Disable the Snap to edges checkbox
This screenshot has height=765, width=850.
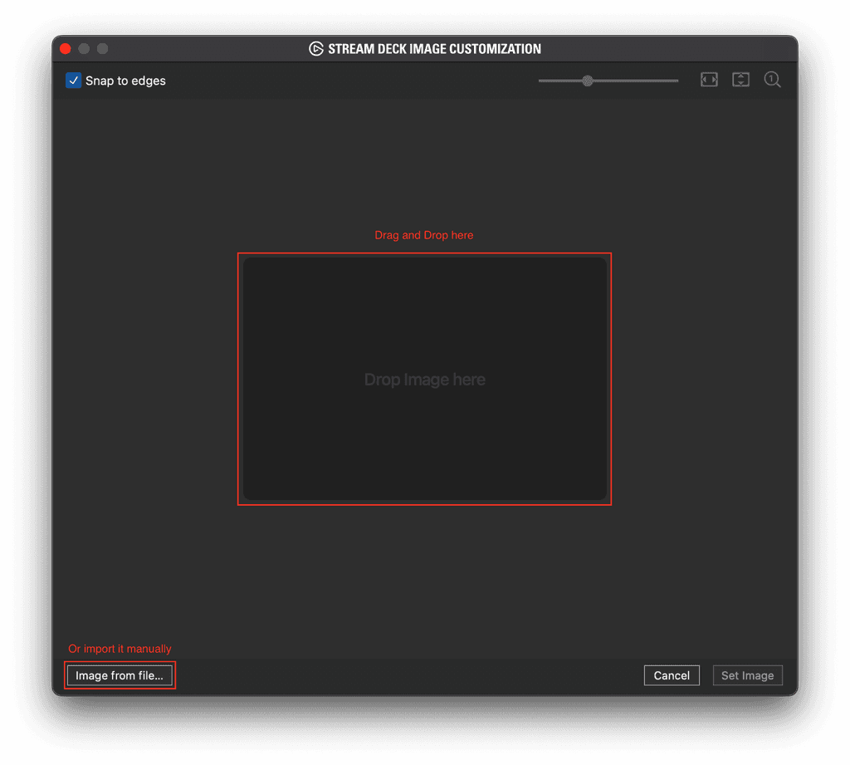[x=73, y=81]
